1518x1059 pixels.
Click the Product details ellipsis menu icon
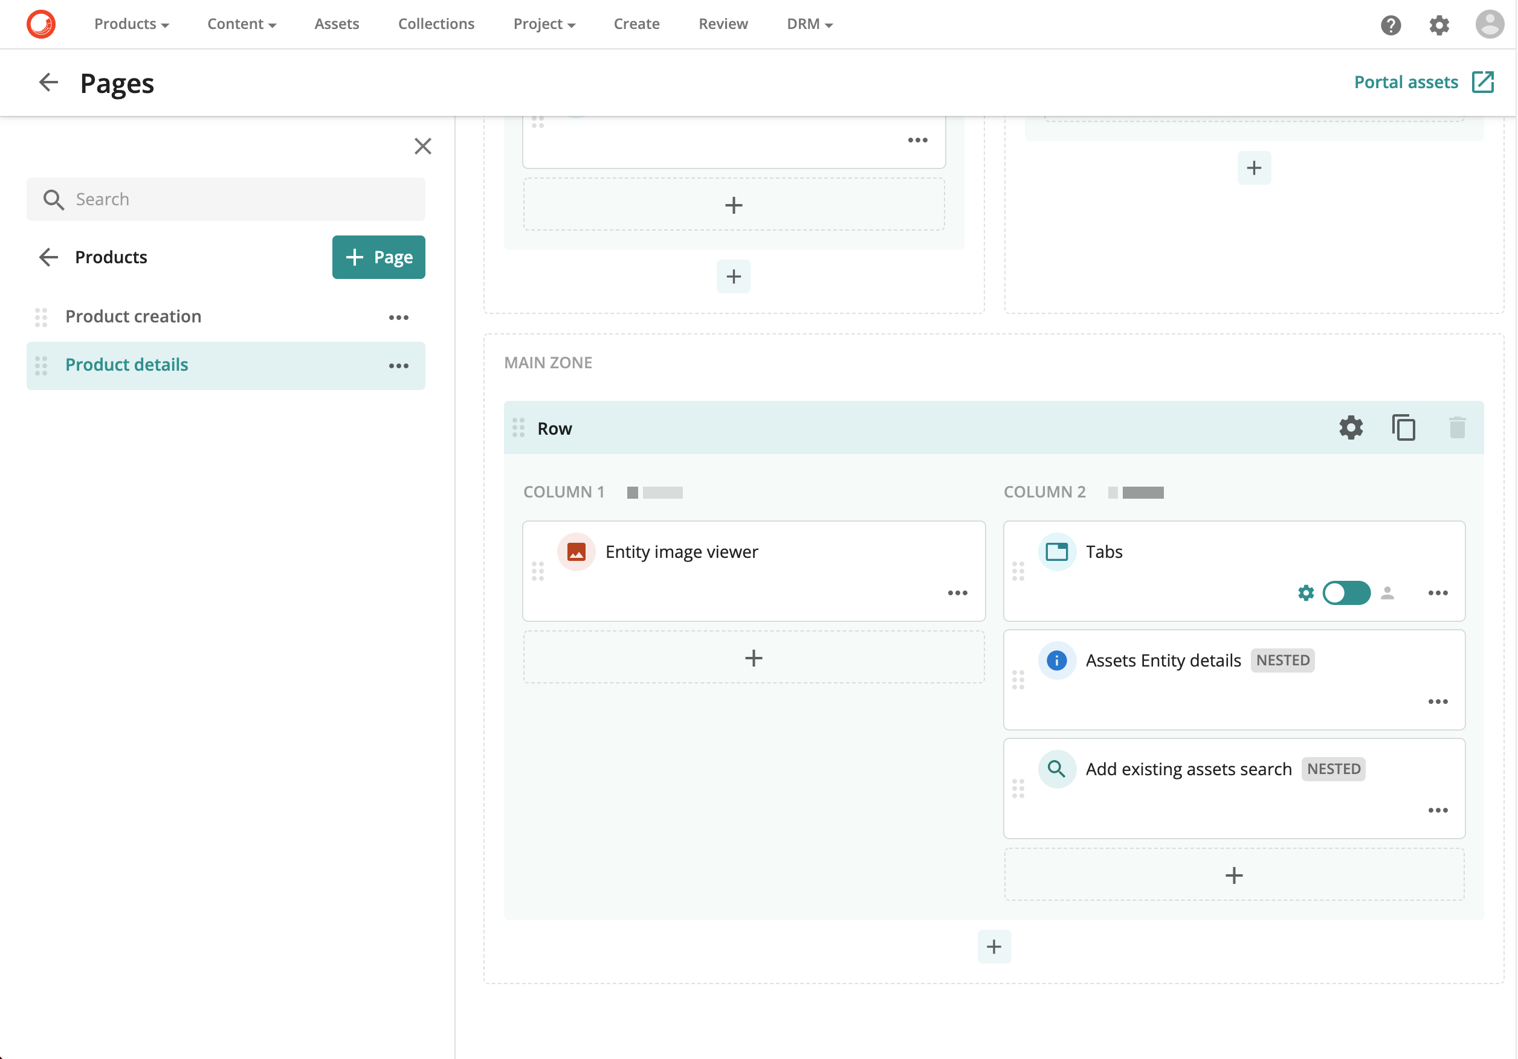[x=399, y=365]
